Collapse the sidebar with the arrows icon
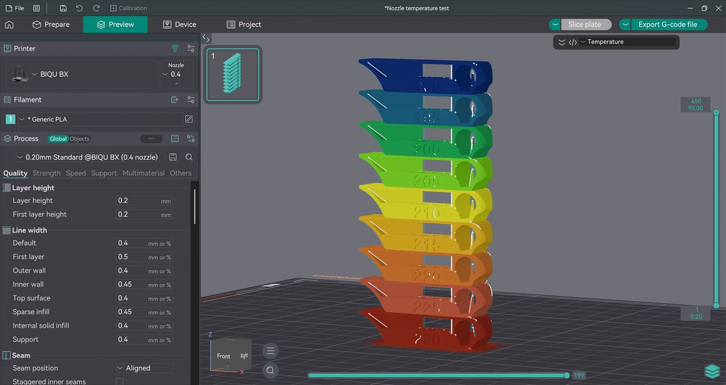 pyautogui.click(x=206, y=38)
